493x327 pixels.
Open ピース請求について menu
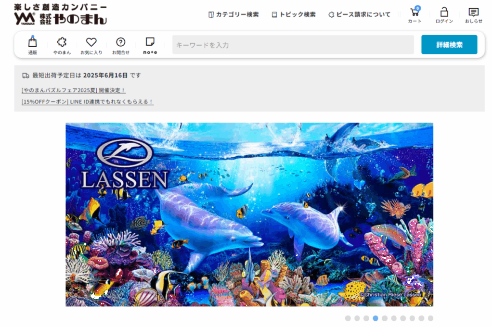[359, 14]
